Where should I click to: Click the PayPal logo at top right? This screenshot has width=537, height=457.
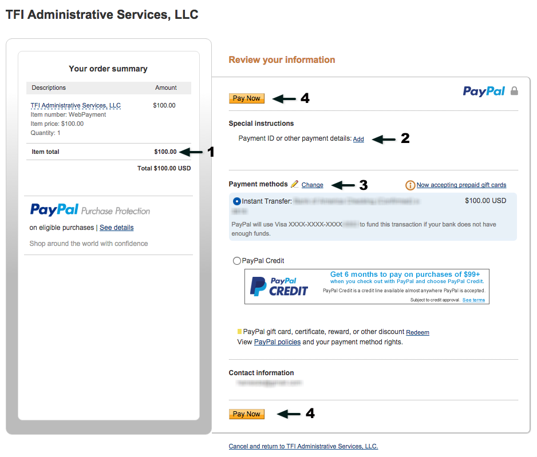[484, 91]
